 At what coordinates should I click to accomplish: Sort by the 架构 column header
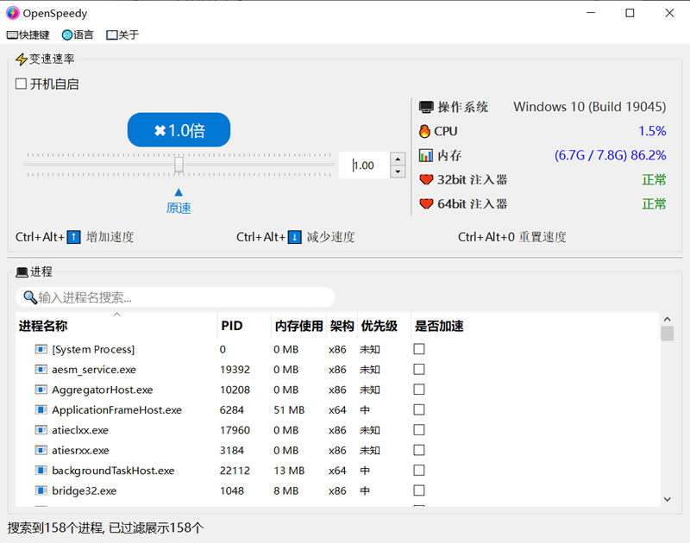[342, 326]
